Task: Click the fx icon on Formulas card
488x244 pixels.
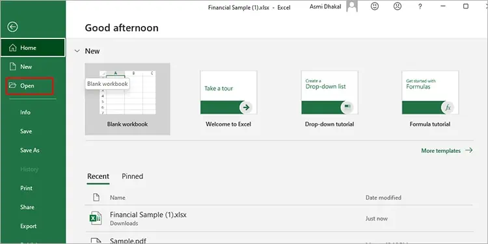Action: click(448, 107)
